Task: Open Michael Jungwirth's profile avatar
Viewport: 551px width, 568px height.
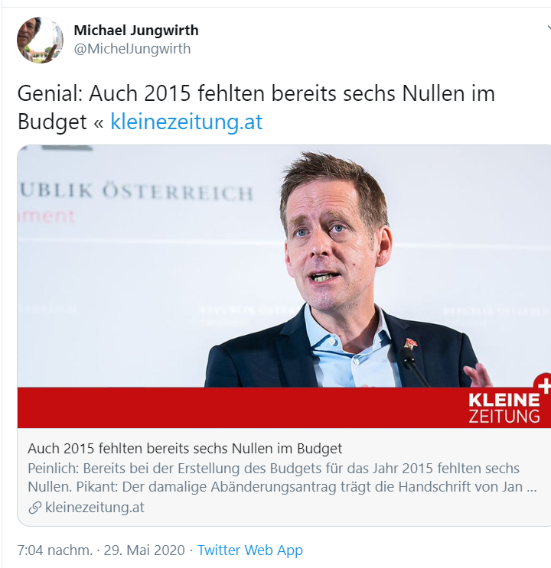Action: coord(40,40)
